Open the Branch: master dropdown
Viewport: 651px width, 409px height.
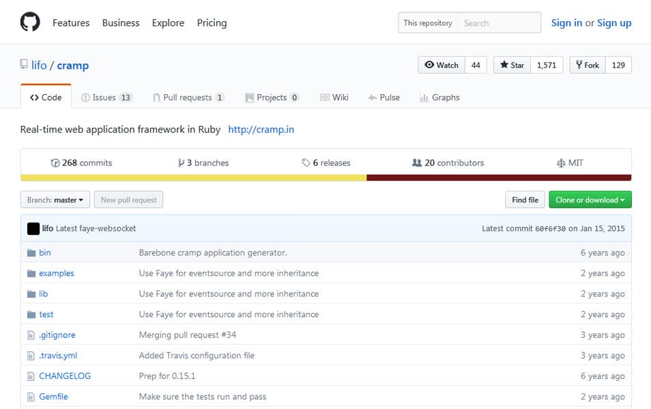55,200
